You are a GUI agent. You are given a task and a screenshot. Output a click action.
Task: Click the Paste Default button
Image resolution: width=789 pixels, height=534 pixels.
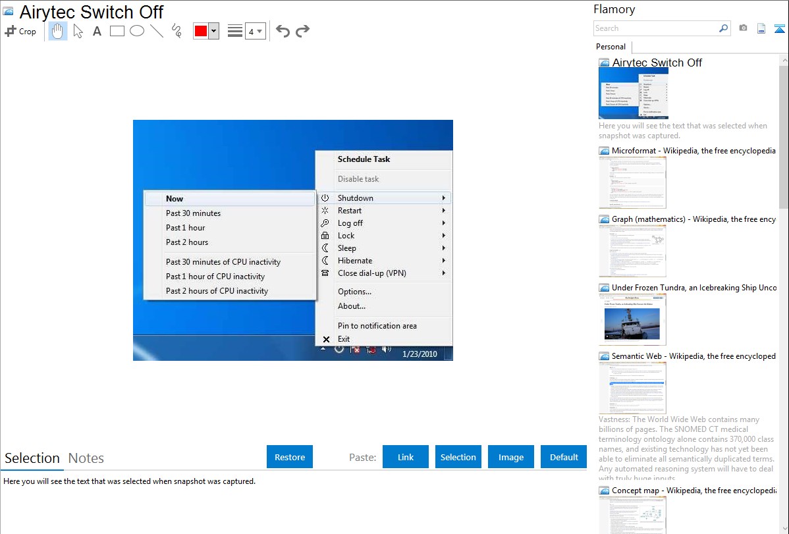coord(564,457)
